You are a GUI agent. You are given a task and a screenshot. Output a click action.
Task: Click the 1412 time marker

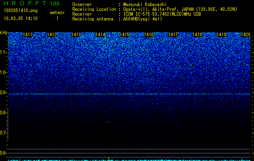52,35
